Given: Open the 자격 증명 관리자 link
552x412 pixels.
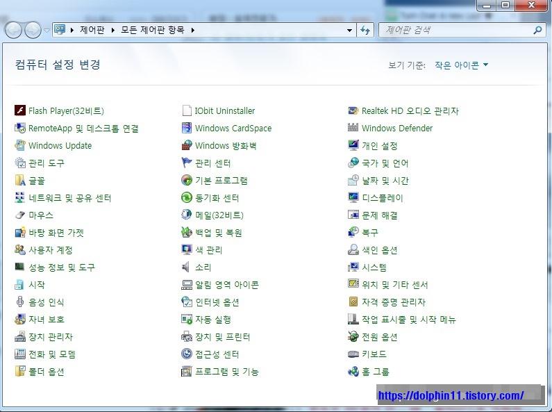Looking at the screenshot, I should pos(394,302).
